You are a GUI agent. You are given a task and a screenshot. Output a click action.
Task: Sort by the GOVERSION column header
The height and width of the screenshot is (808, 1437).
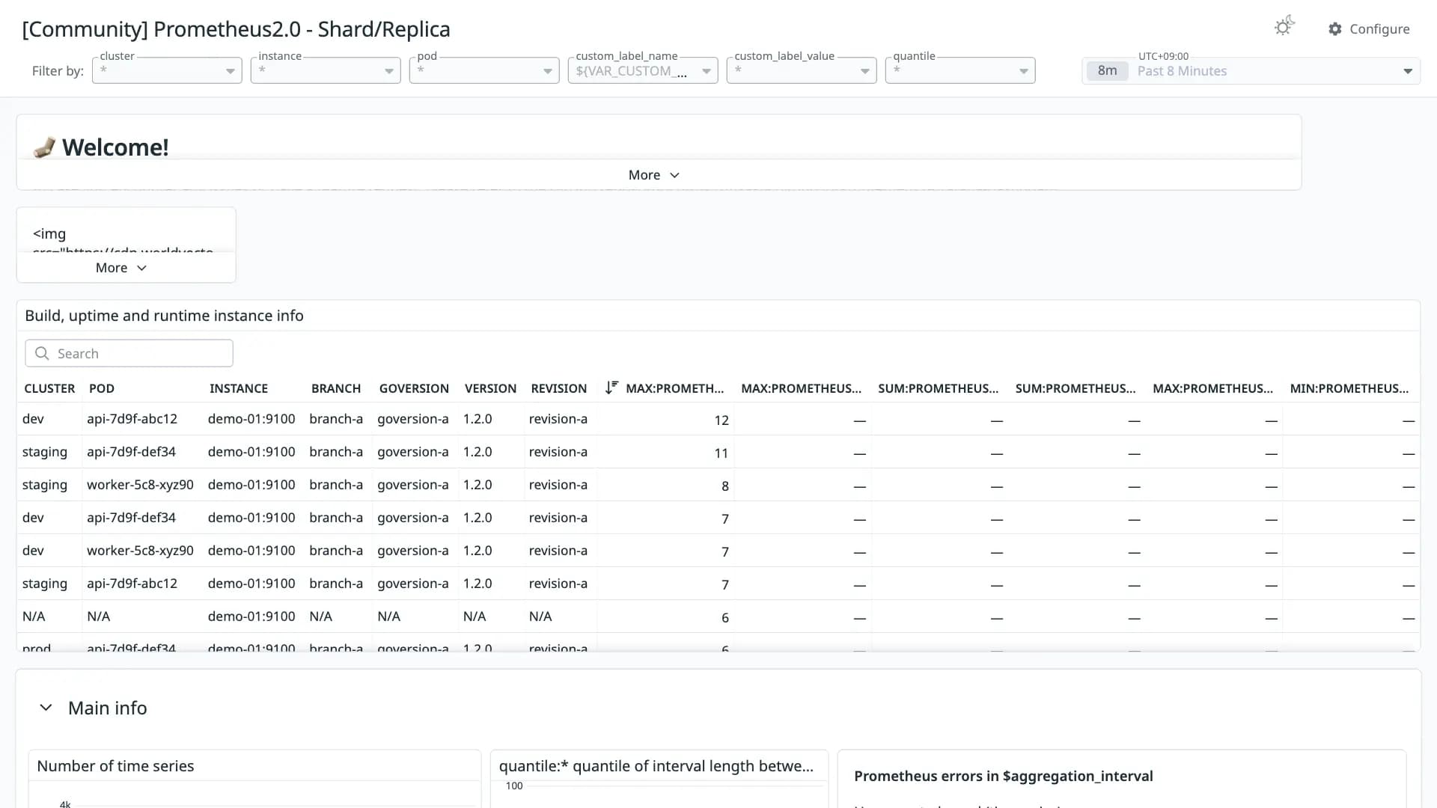[x=414, y=388]
